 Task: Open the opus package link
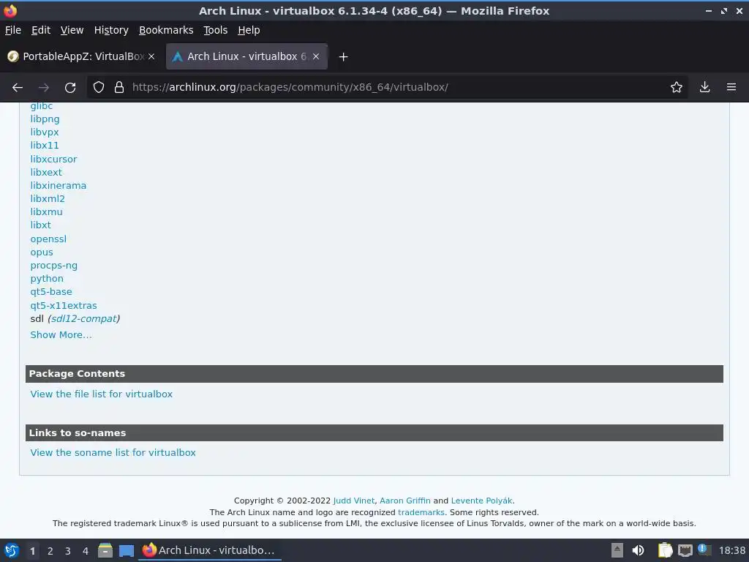click(x=42, y=252)
